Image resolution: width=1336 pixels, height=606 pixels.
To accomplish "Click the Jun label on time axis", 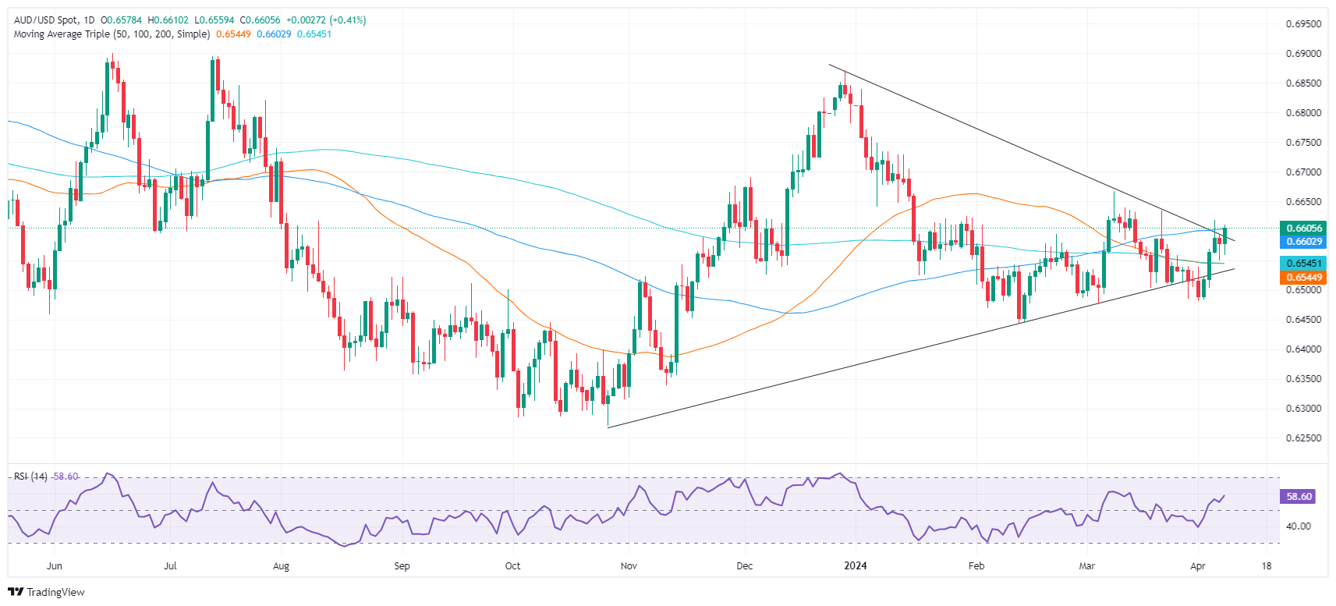I will [55, 565].
